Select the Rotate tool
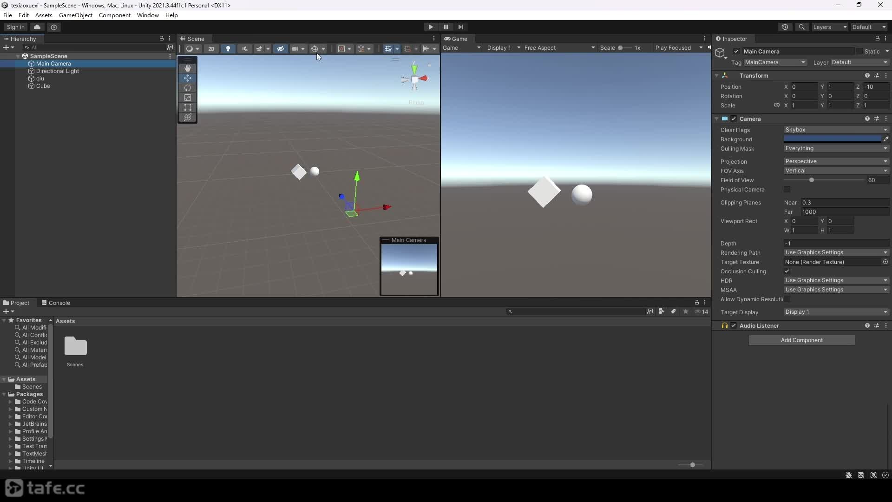The height and width of the screenshot is (502, 892). pos(188,88)
